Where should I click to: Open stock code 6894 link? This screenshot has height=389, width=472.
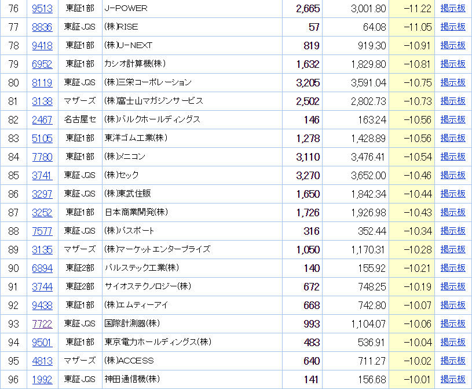42,268
